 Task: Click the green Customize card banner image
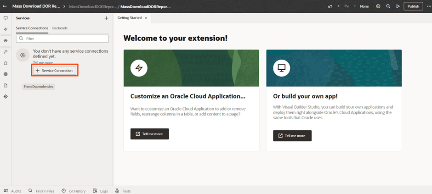click(191, 68)
